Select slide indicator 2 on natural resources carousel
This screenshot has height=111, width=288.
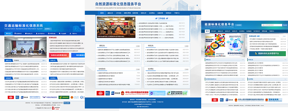[x=128, y=19]
